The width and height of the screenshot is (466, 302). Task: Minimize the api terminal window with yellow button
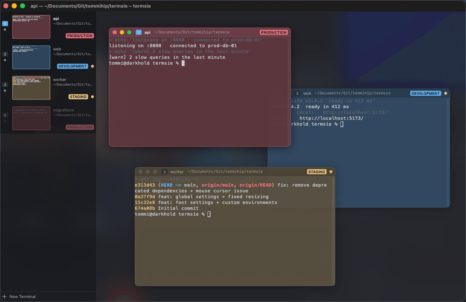(122, 32)
